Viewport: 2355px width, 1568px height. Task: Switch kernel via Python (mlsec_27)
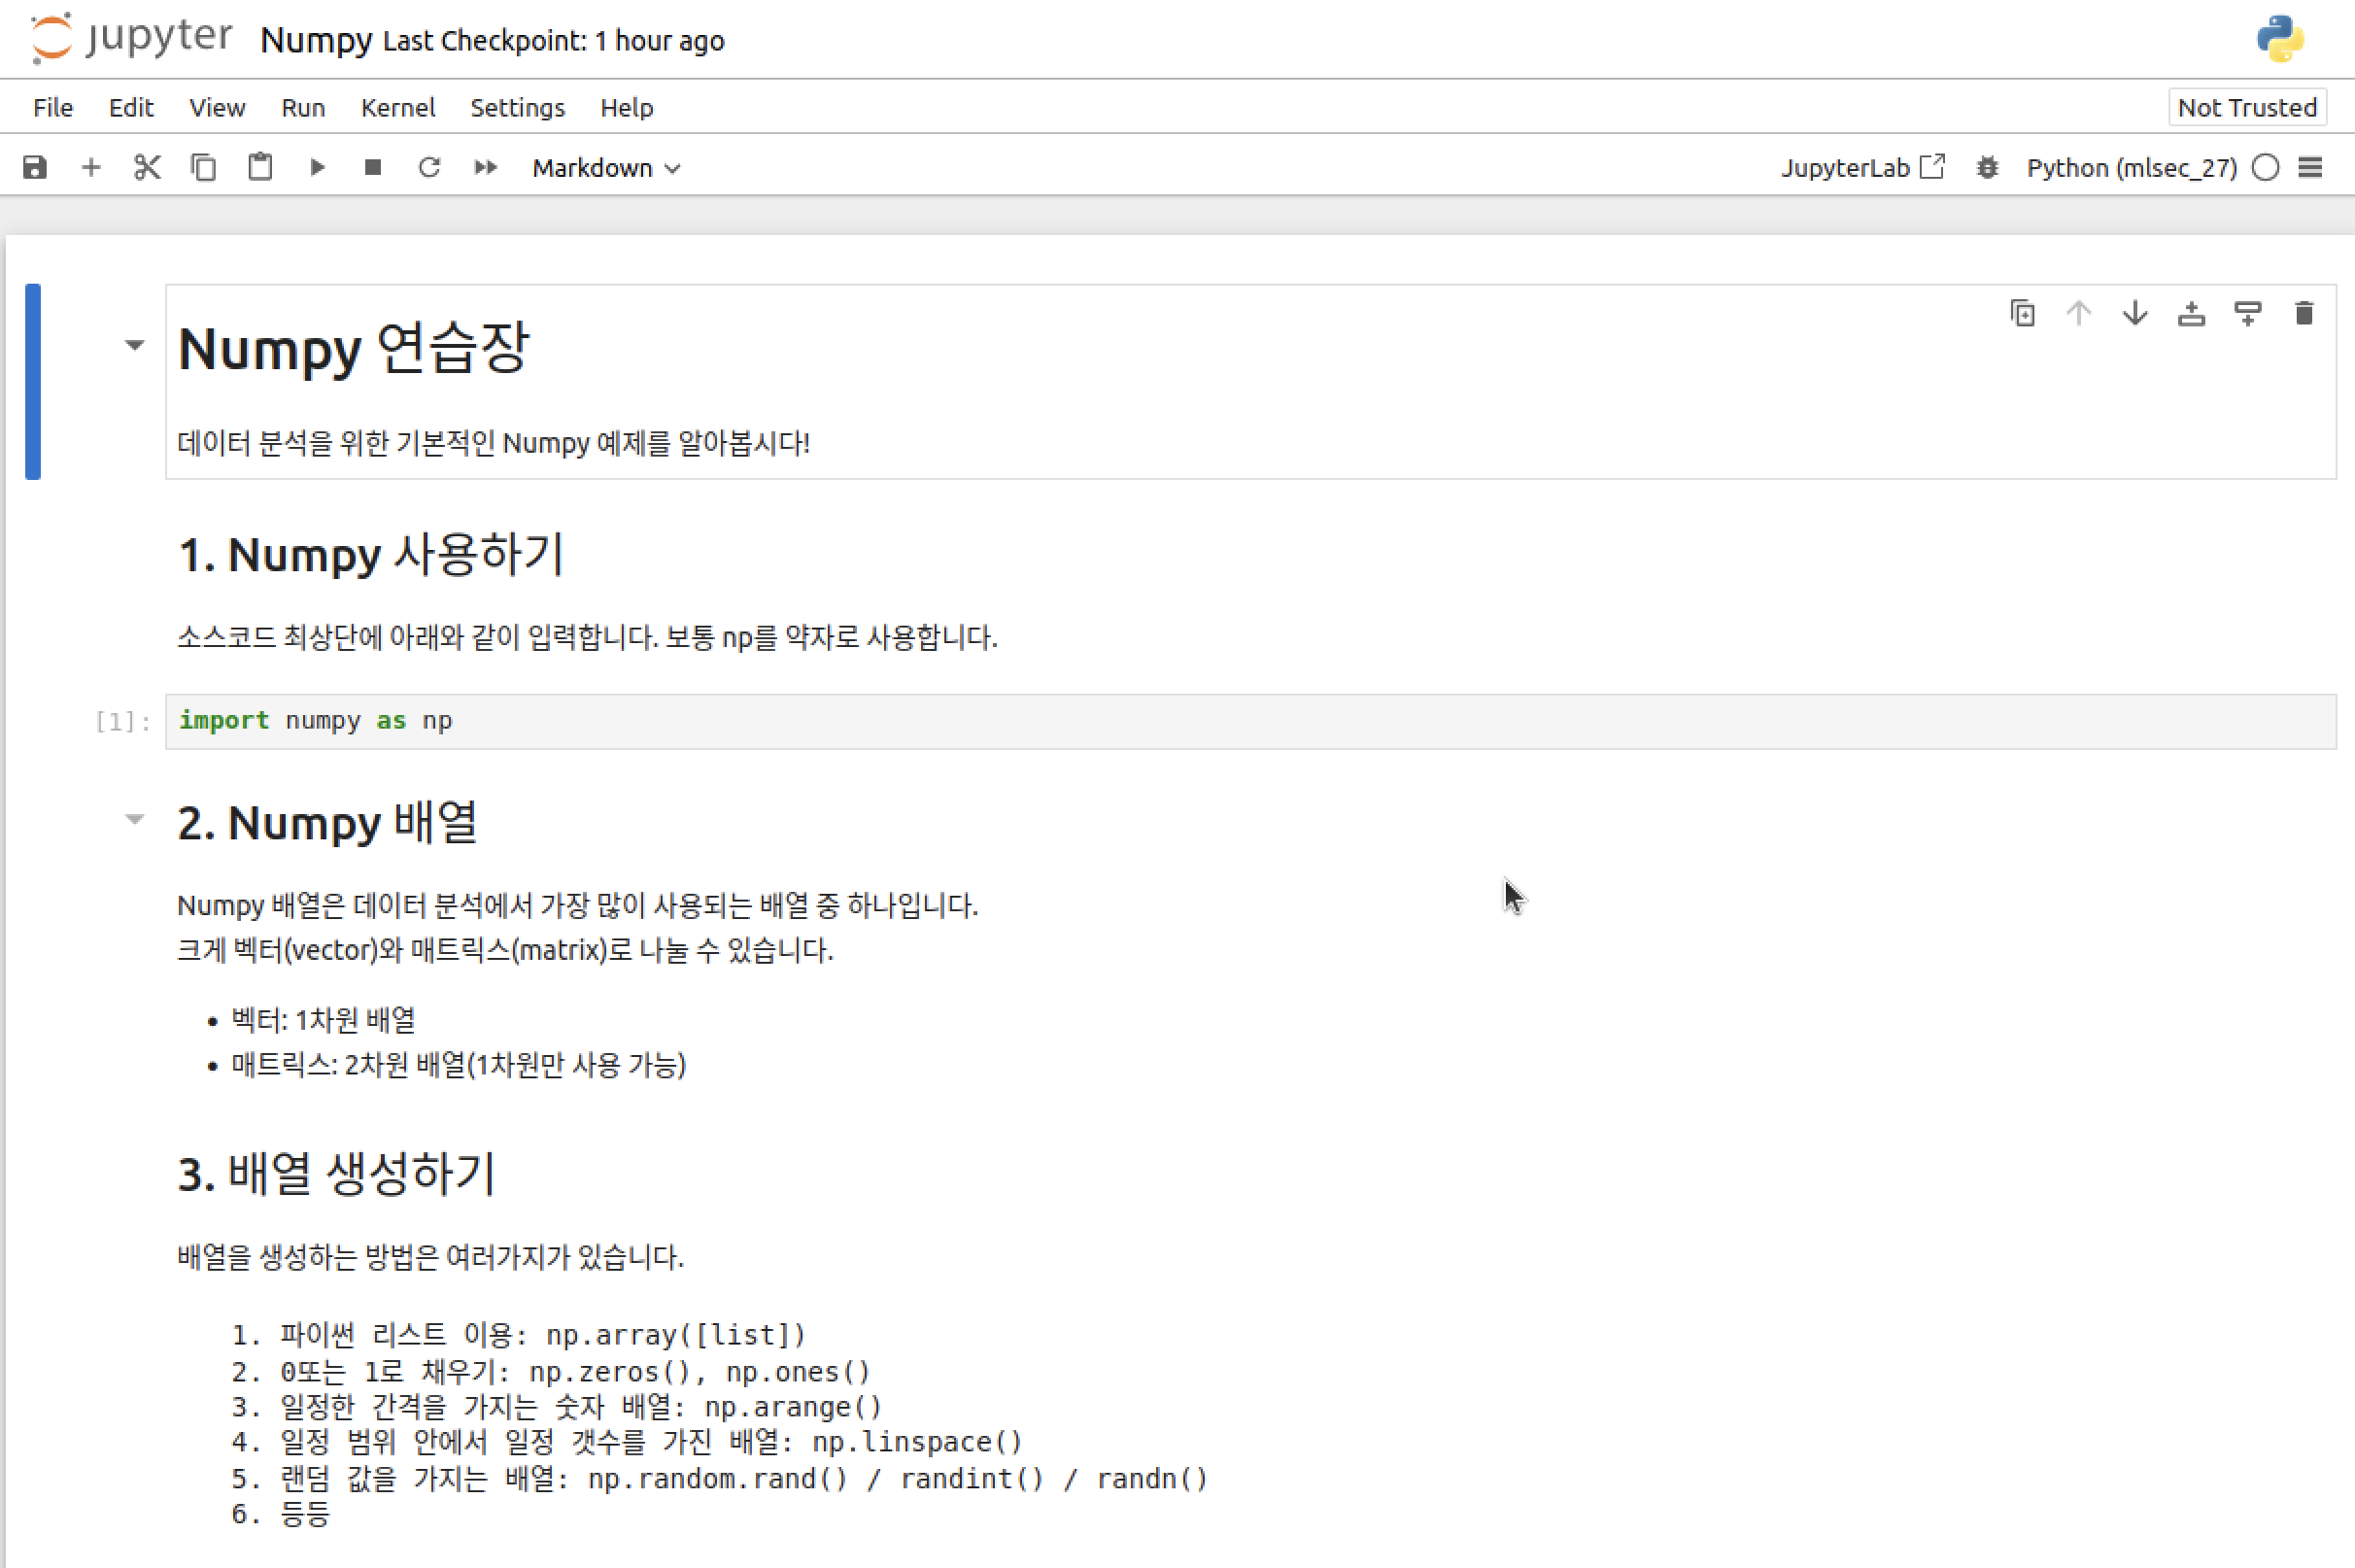[x=2131, y=167]
